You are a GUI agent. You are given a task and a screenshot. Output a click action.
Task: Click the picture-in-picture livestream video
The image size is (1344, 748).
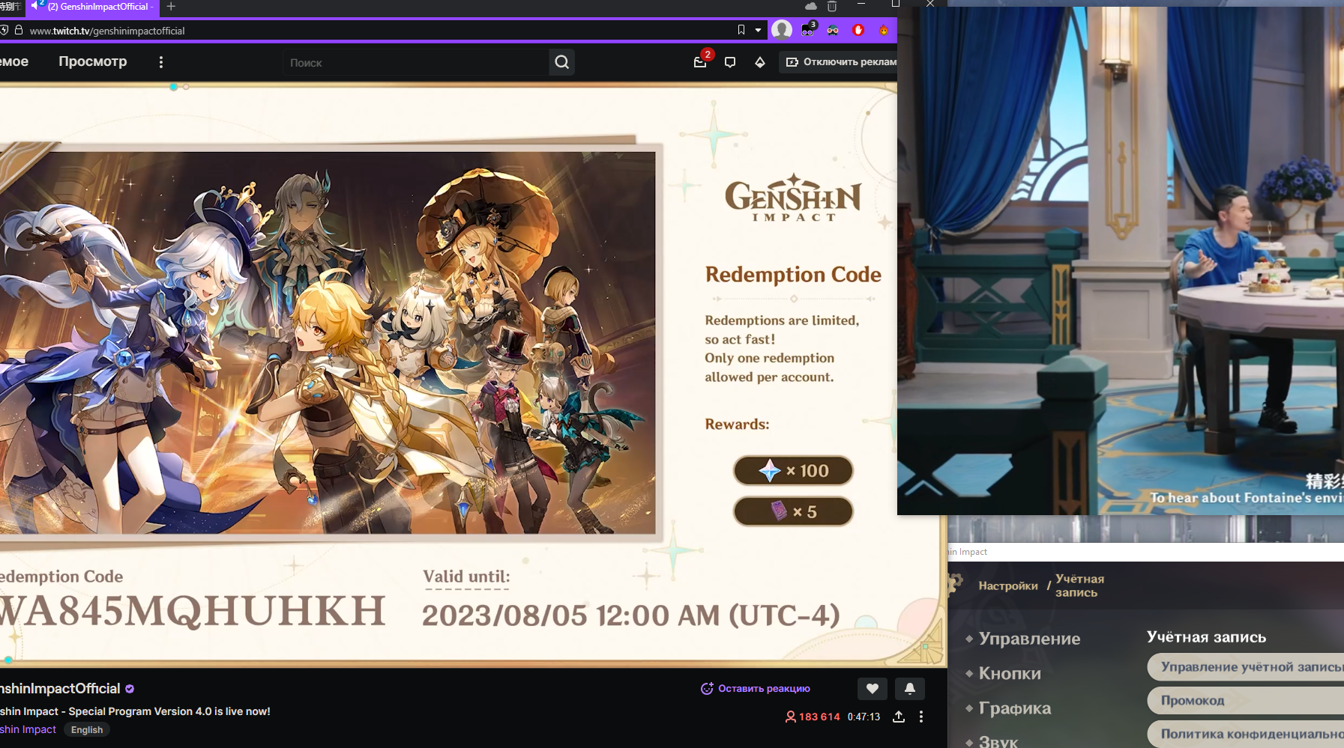(1121, 261)
